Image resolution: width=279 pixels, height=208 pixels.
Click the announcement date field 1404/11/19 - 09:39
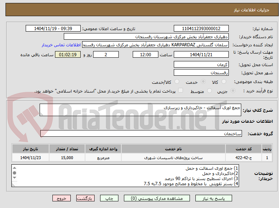tap(53, 29)
